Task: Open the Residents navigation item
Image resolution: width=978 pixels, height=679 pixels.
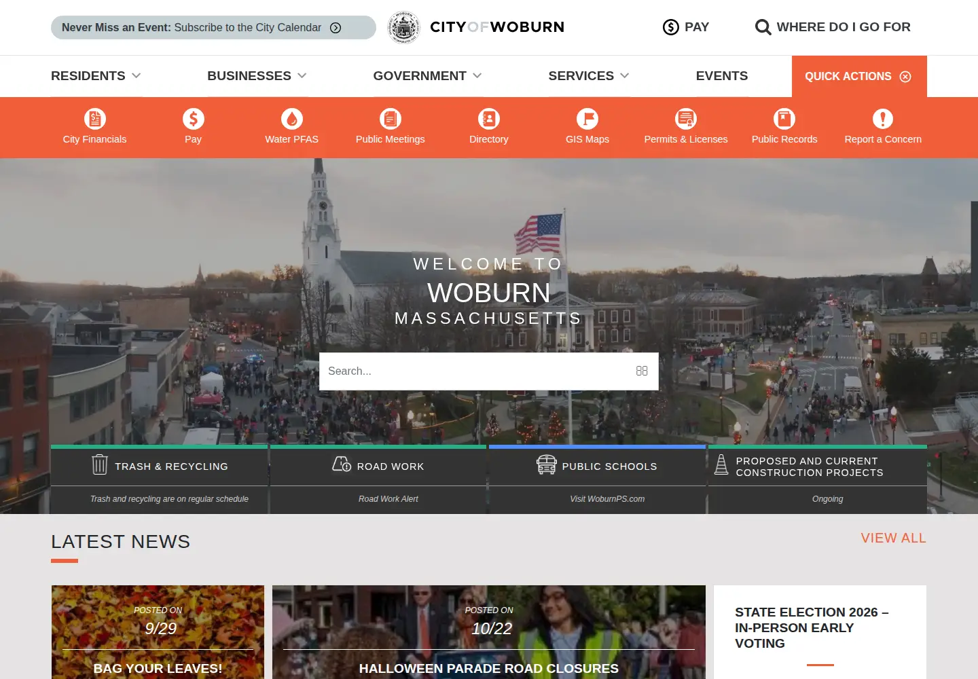Action: 88,76
